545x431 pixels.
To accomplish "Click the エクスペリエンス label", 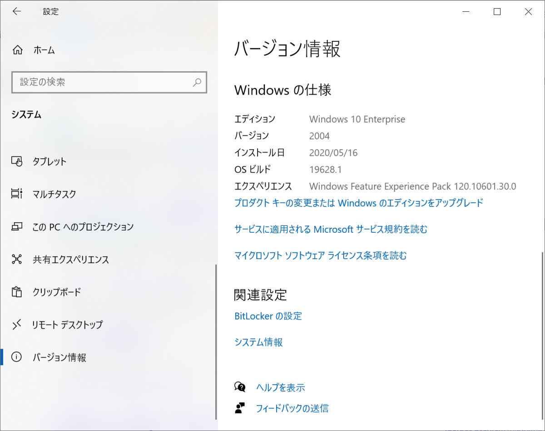I will click(263, 186).
